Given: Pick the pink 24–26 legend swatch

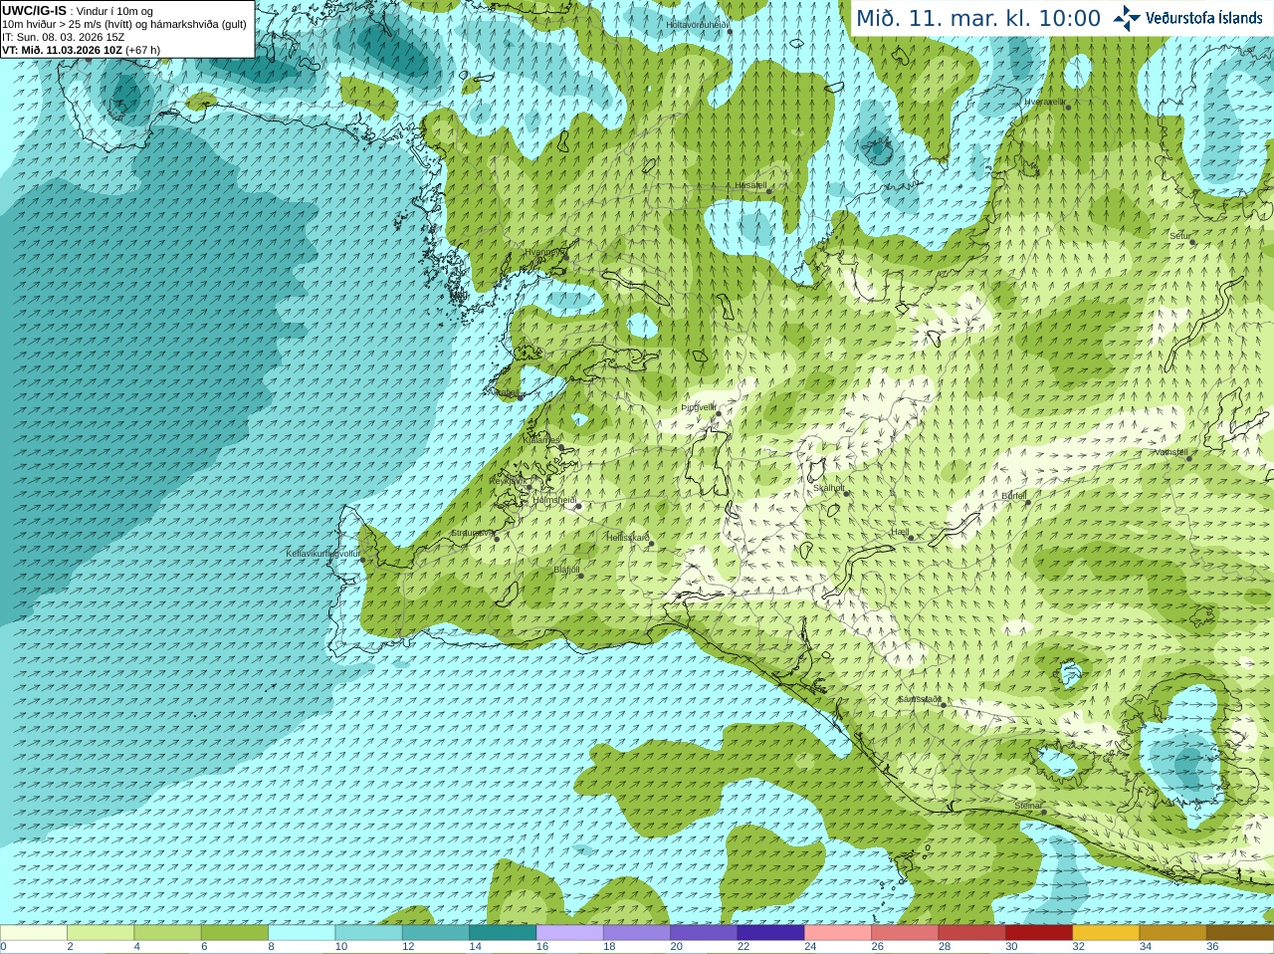Looking at the screenshot, I should point(838,933).
